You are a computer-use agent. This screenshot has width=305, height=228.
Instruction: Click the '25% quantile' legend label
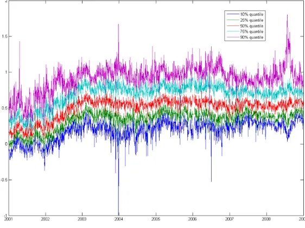[x=251, y=20]
